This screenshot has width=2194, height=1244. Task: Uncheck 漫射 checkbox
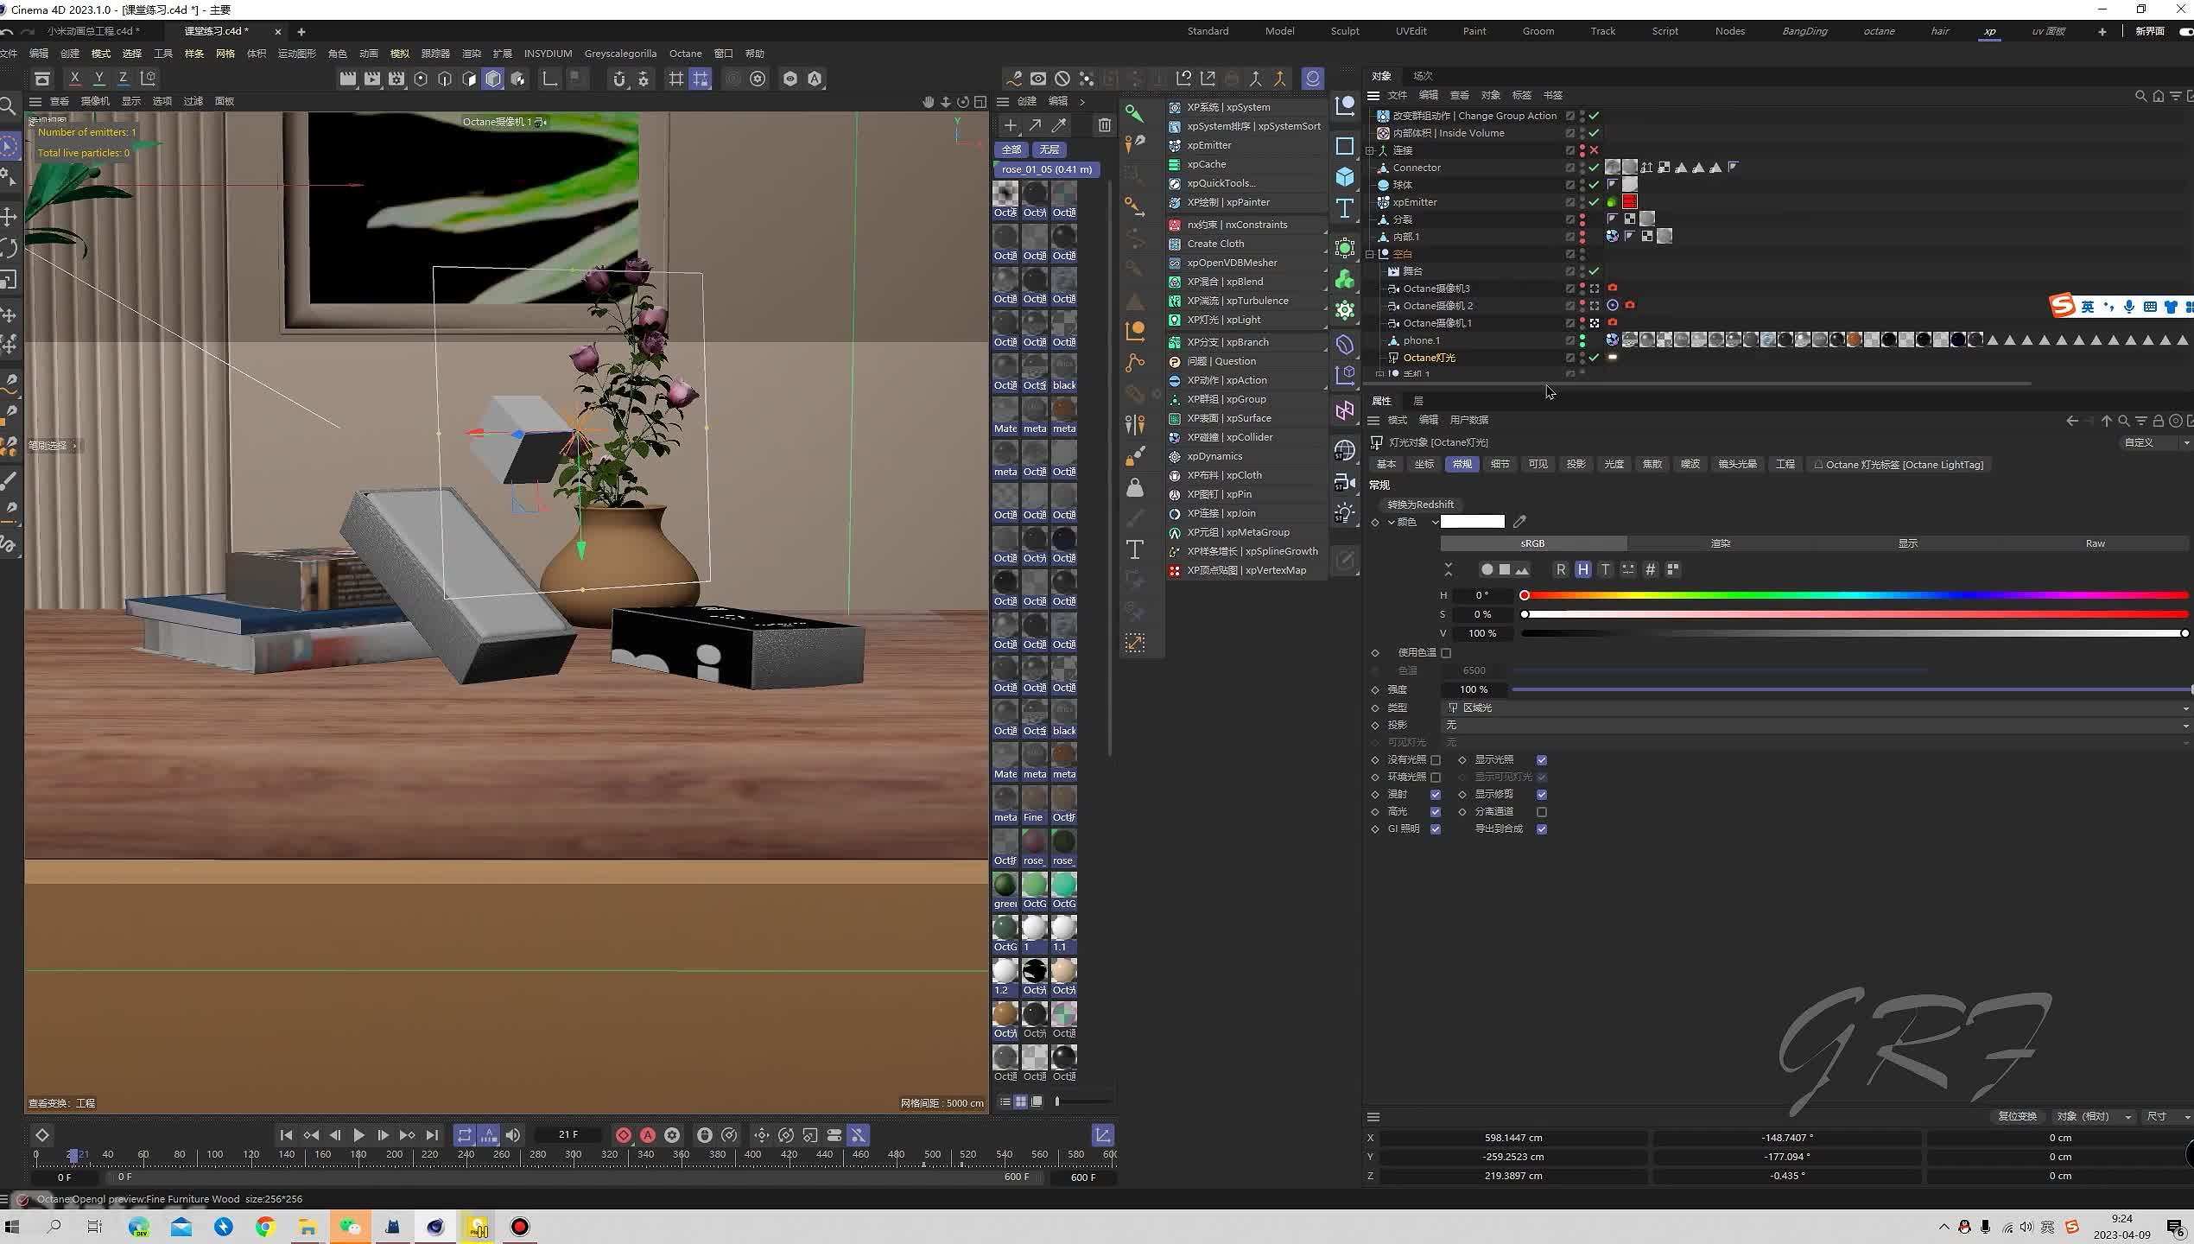coord(1436,795)
